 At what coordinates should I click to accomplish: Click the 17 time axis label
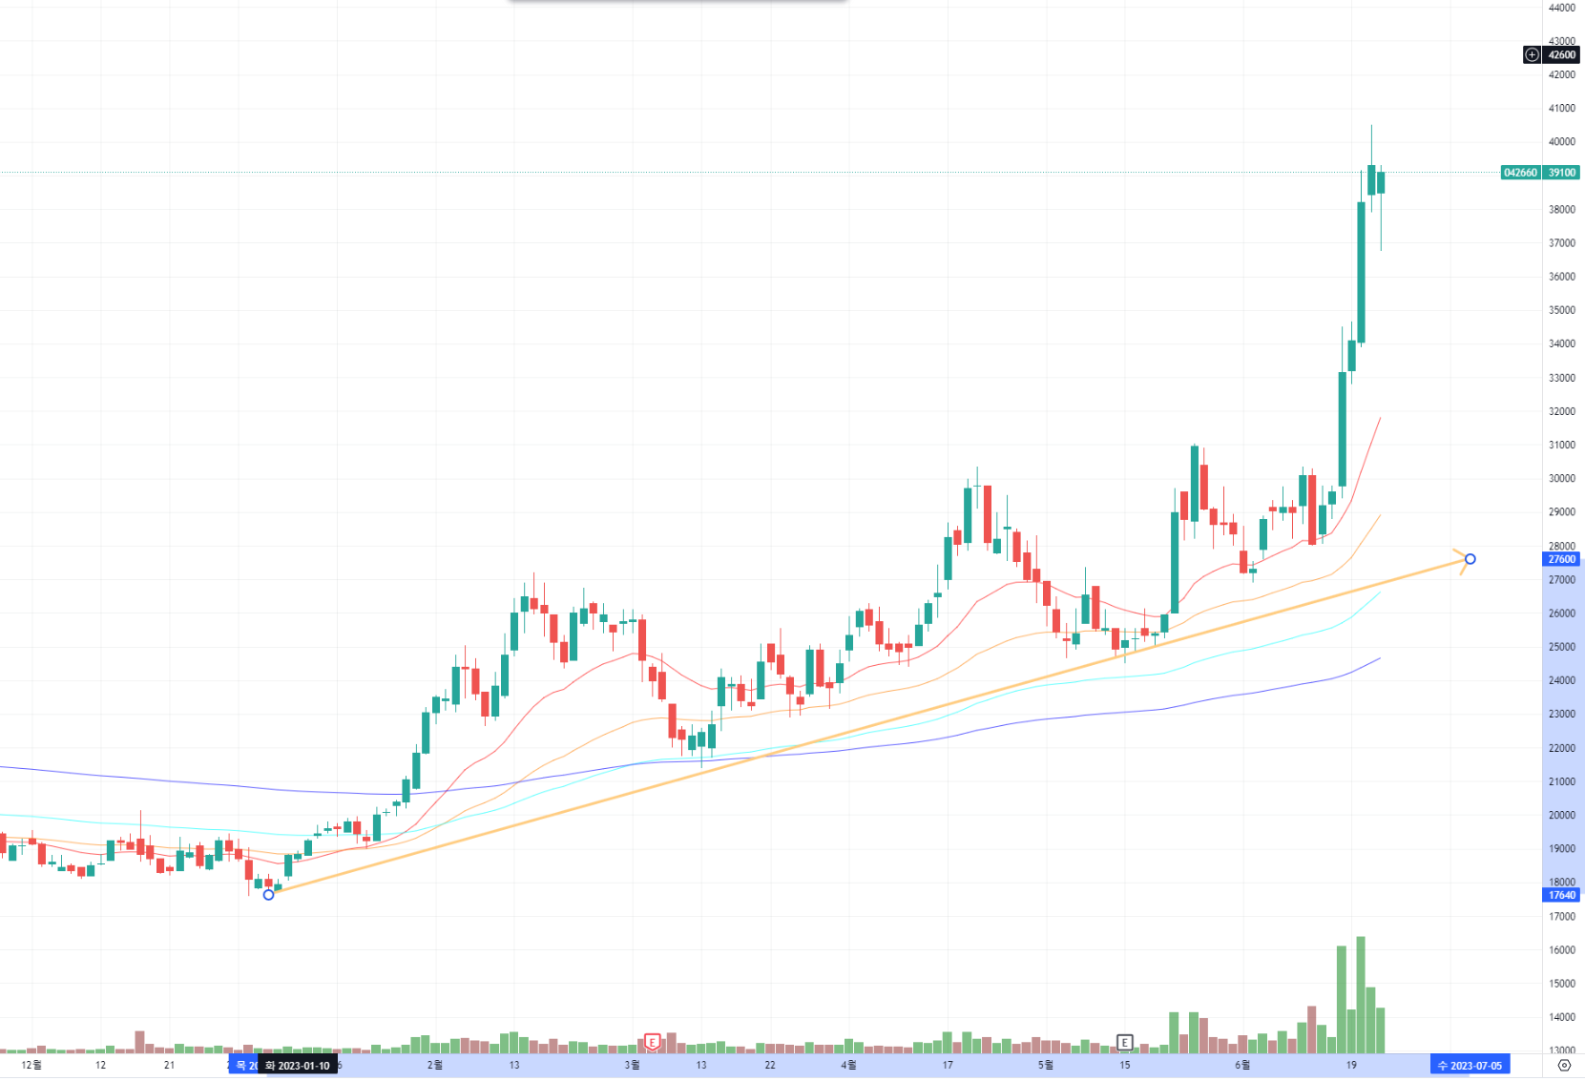click(x=948, y=1065)
